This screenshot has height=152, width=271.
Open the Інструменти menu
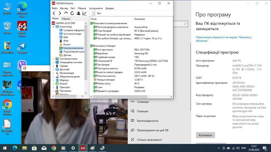point(96,8)
